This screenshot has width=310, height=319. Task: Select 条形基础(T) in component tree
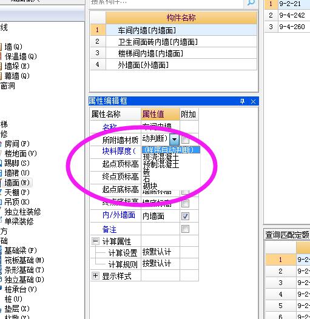pos(24,270)
